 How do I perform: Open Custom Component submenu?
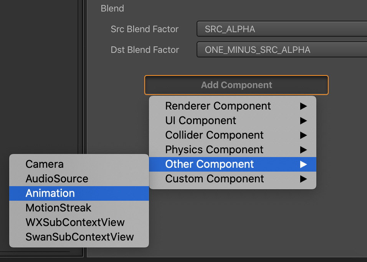pos(233,179)
